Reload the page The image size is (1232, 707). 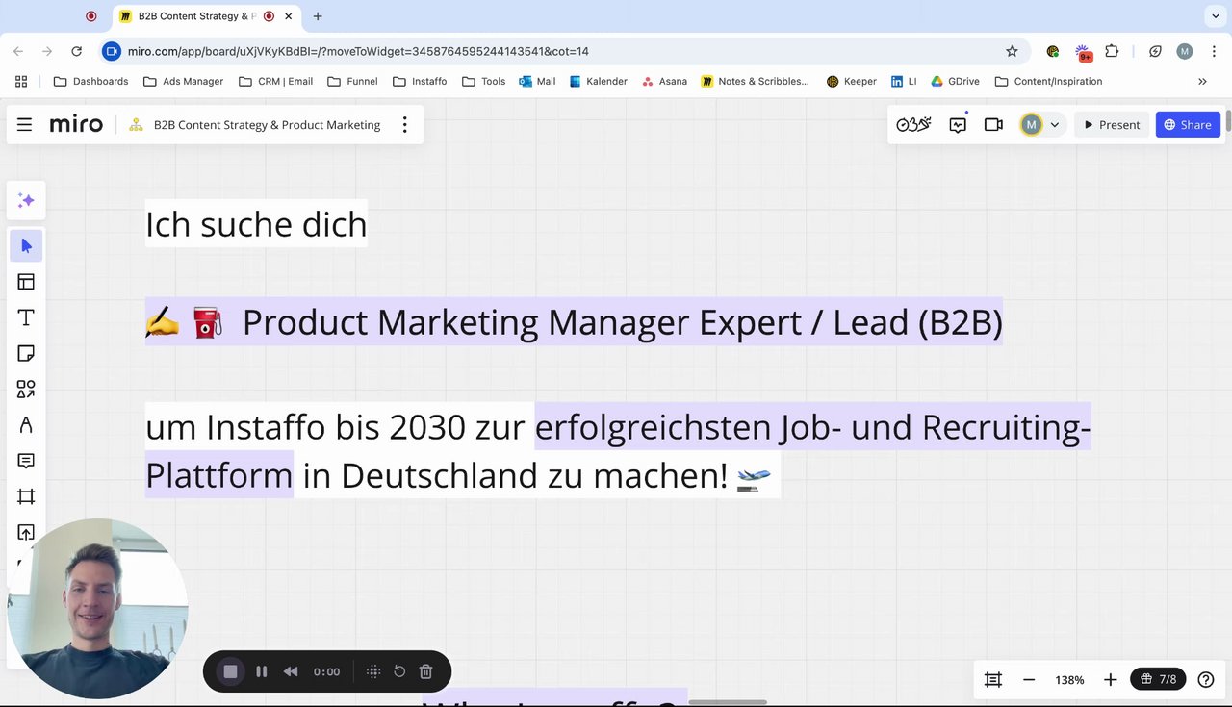click(x=76, y=51)
